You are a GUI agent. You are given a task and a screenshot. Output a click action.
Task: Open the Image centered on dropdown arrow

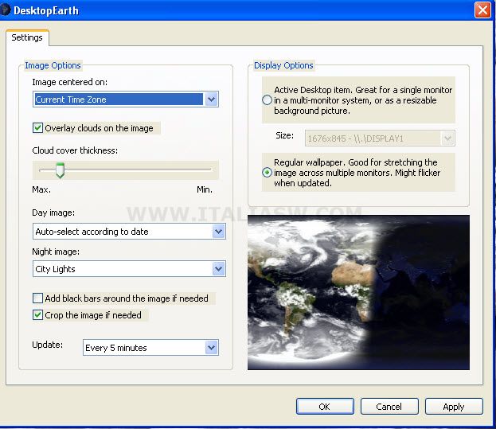(x=211, y=99)
